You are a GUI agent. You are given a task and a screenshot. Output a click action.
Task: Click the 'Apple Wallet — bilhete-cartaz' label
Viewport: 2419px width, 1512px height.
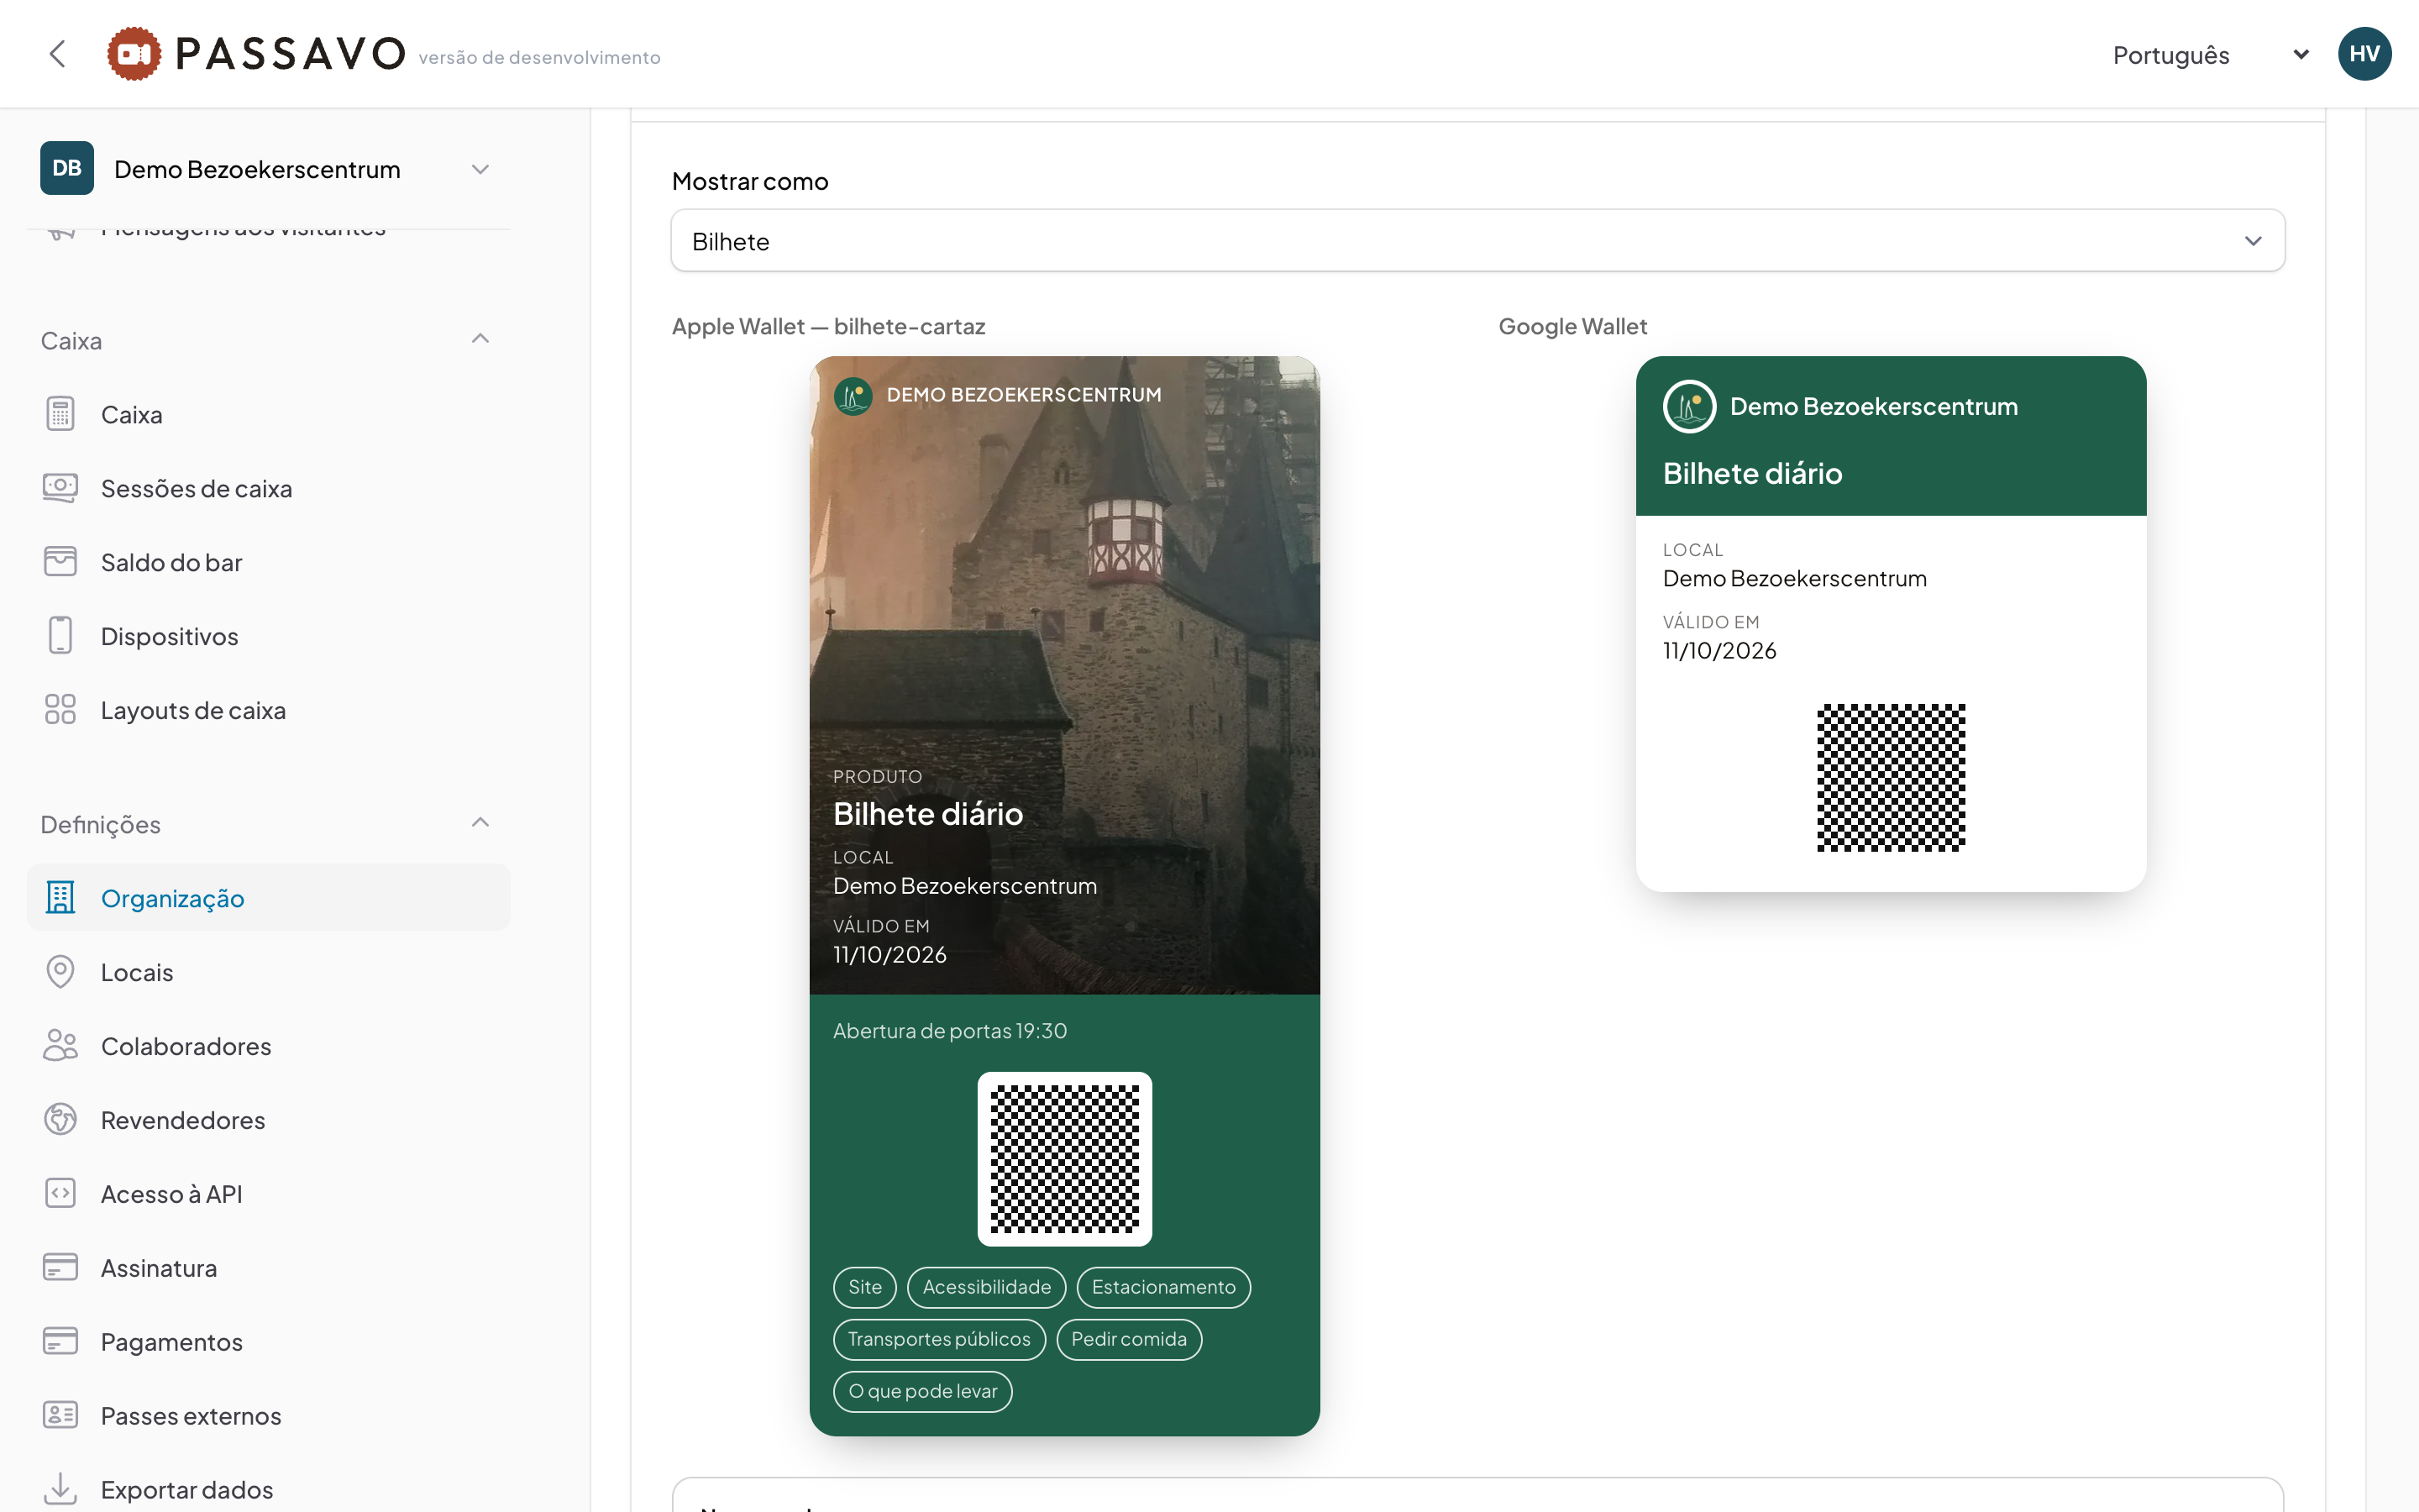829,326
